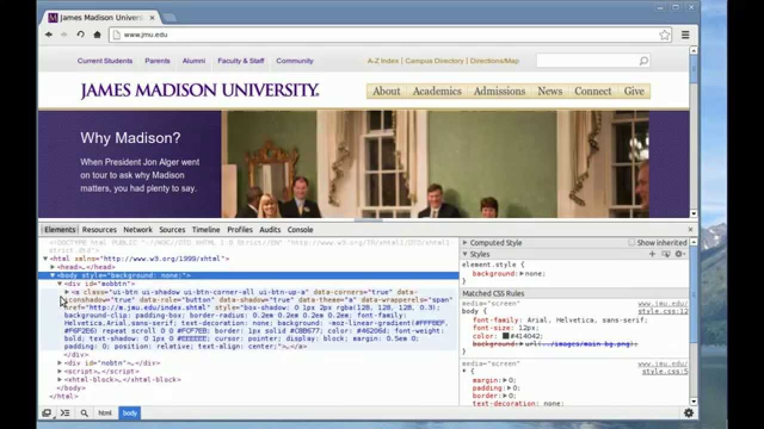Expand the div id nobtn node
Image resolution: width=764 pixels, height=429 pixels.
60,363
